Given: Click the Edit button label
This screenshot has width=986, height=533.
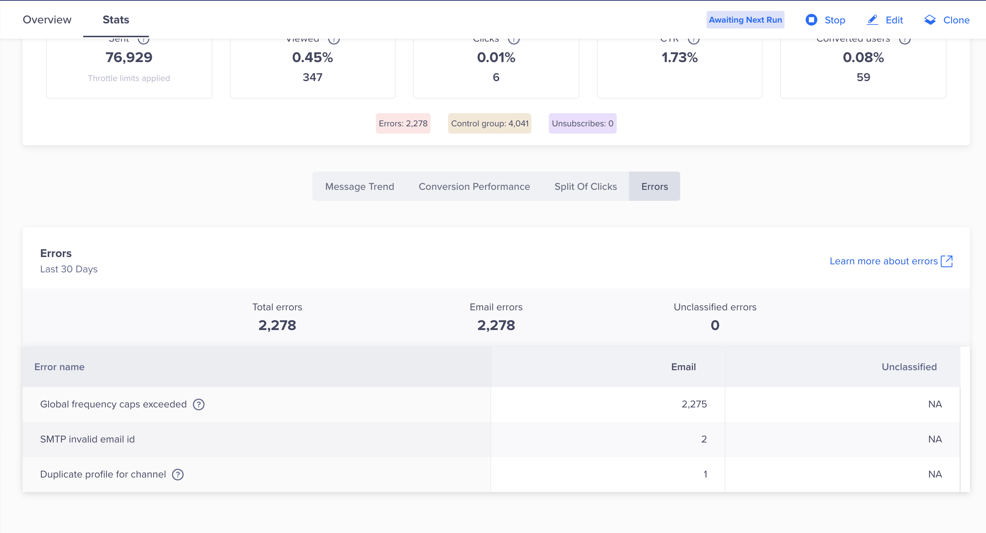Looking at the screenshot, I should click(894, 20).
